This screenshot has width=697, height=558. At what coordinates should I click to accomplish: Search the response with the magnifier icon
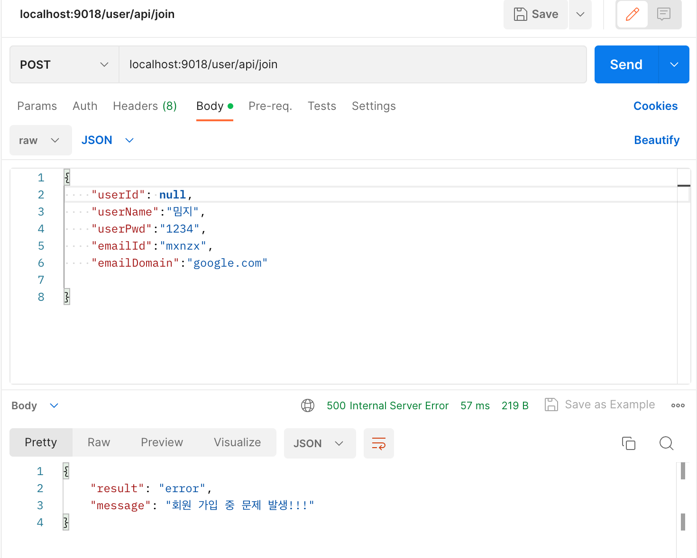tap(666, 443)
